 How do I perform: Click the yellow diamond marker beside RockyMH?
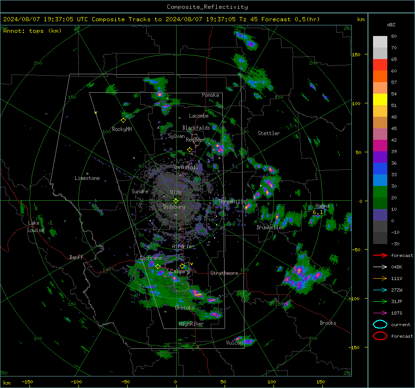[123, 120]
